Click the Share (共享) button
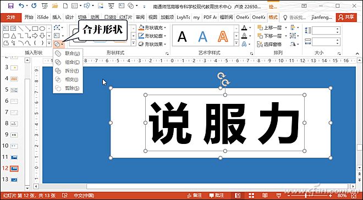This screenshot has width=363, height=200. [x=346, y=17]
